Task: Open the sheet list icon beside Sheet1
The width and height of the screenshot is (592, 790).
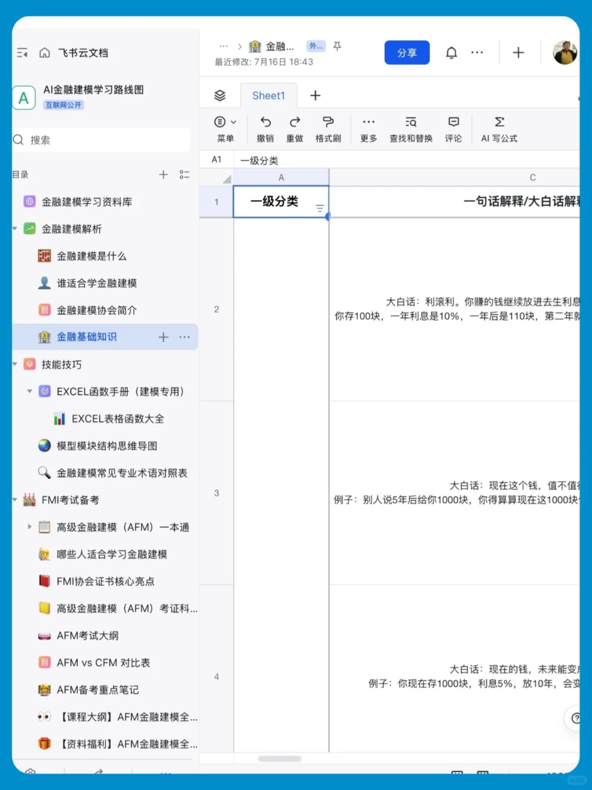Action: coord(220,95)
